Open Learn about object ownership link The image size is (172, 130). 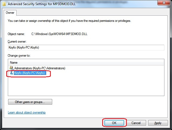point(27,112)
